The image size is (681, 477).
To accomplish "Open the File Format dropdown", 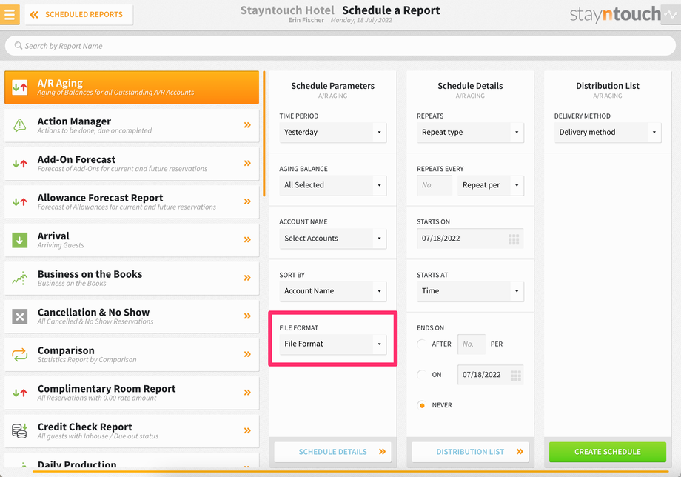I will click(x=332, y=344).
